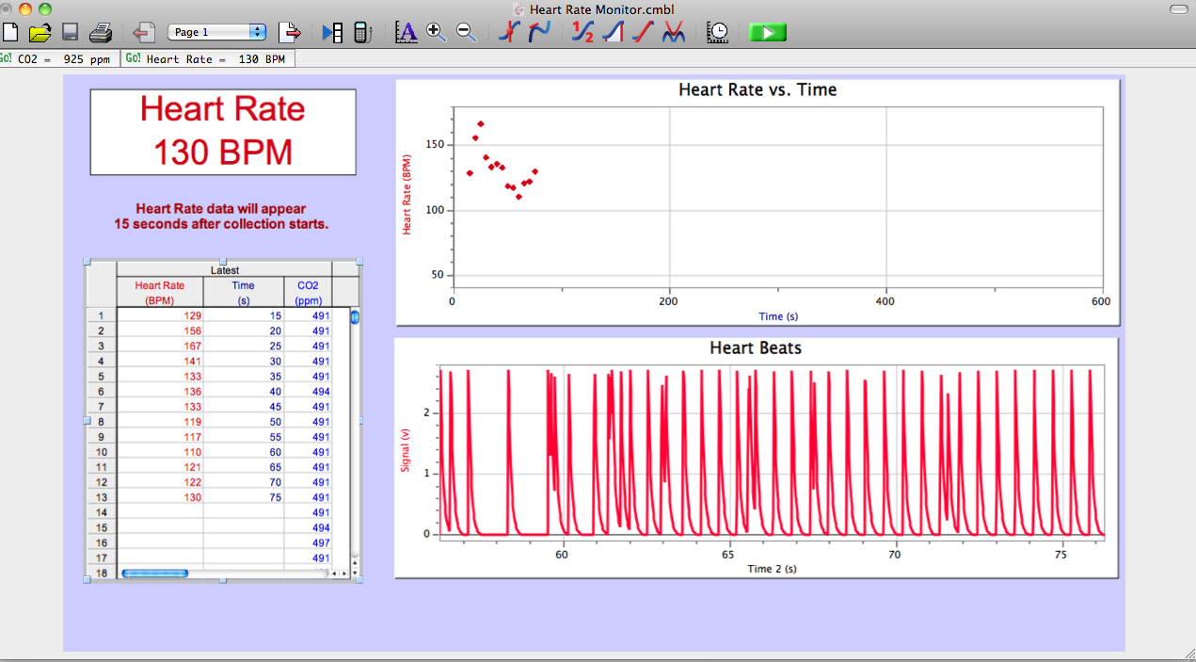The width and height of the screenshot is (1196, 662).
Task: Click the Zoom Out magnifier icon
Action: coord(466,33)
